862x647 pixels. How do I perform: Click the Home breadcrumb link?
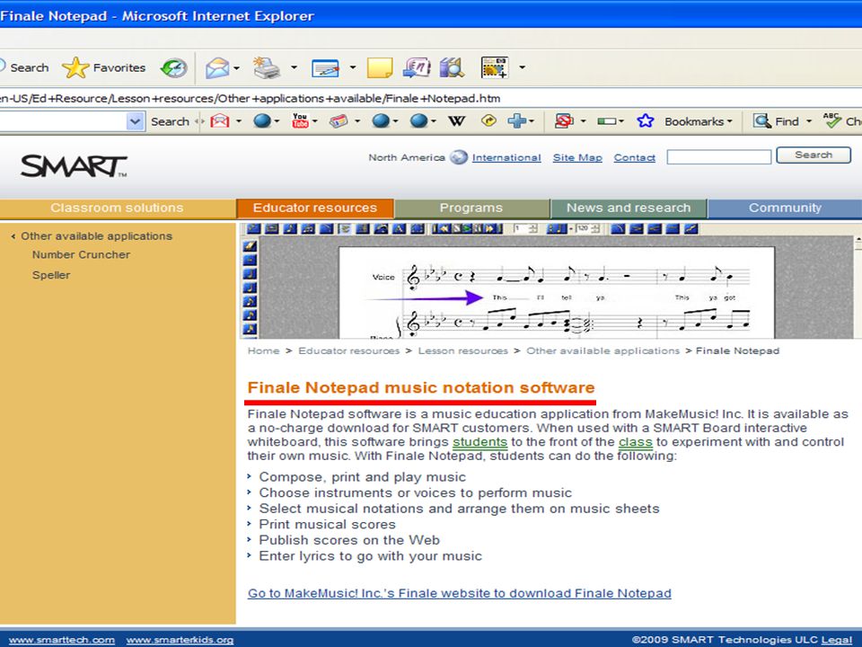(x=263, y=350)
